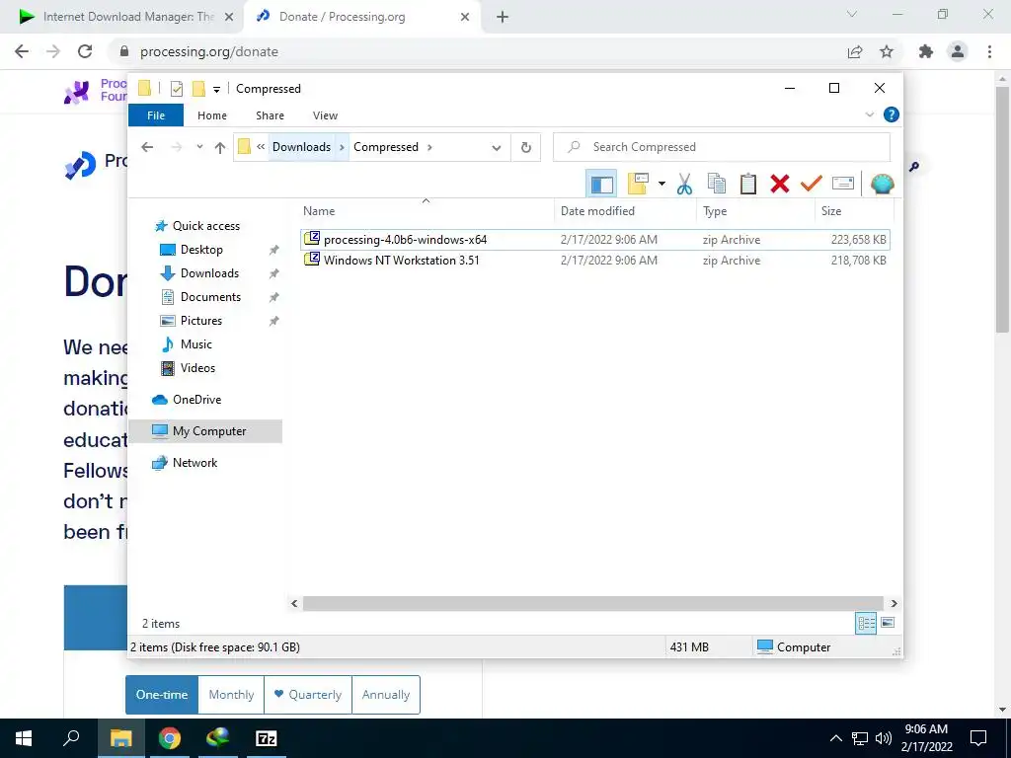Click the new folder toolbar icon
The width and height of the screenshot is (1011, 758).
click(x=638, y=185)
